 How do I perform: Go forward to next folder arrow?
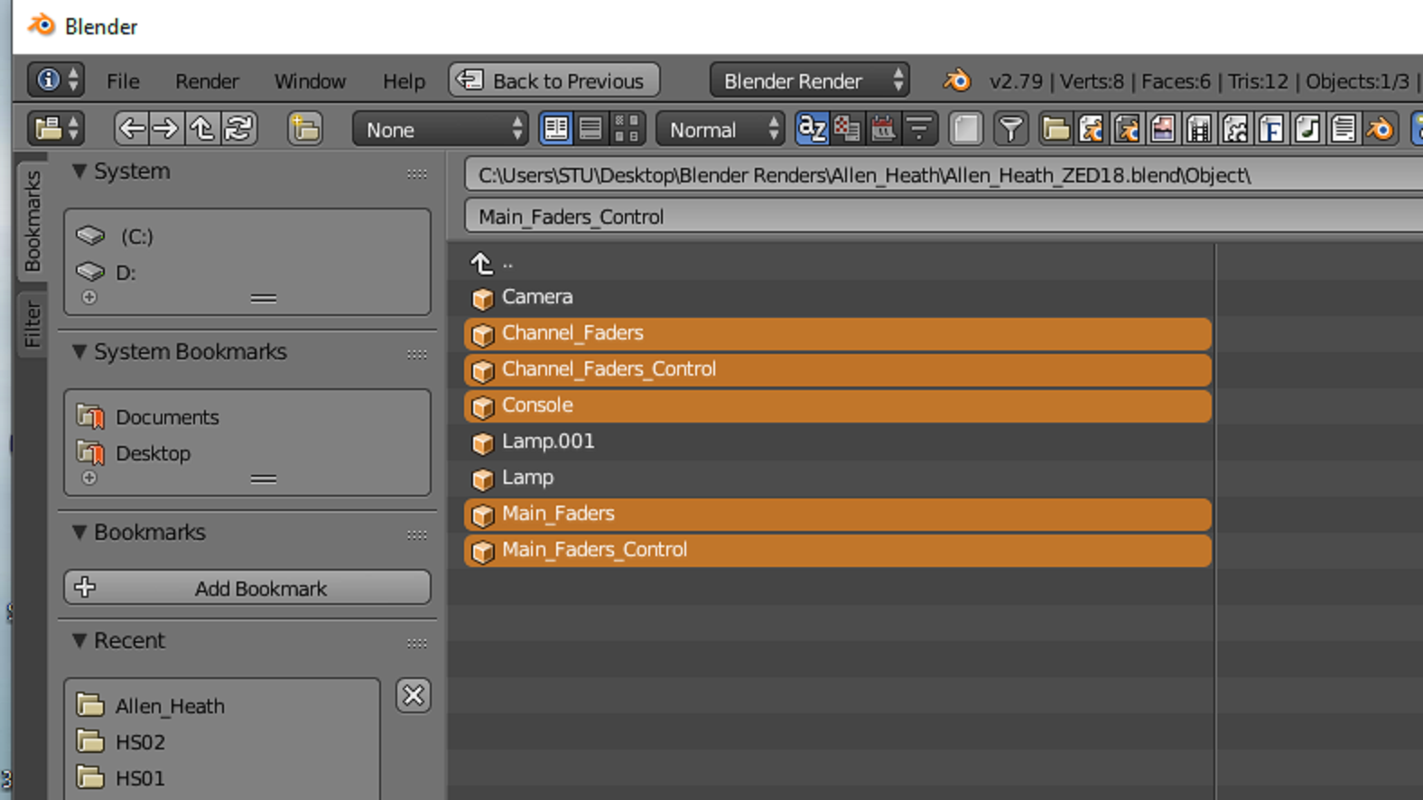coord(166,129)
